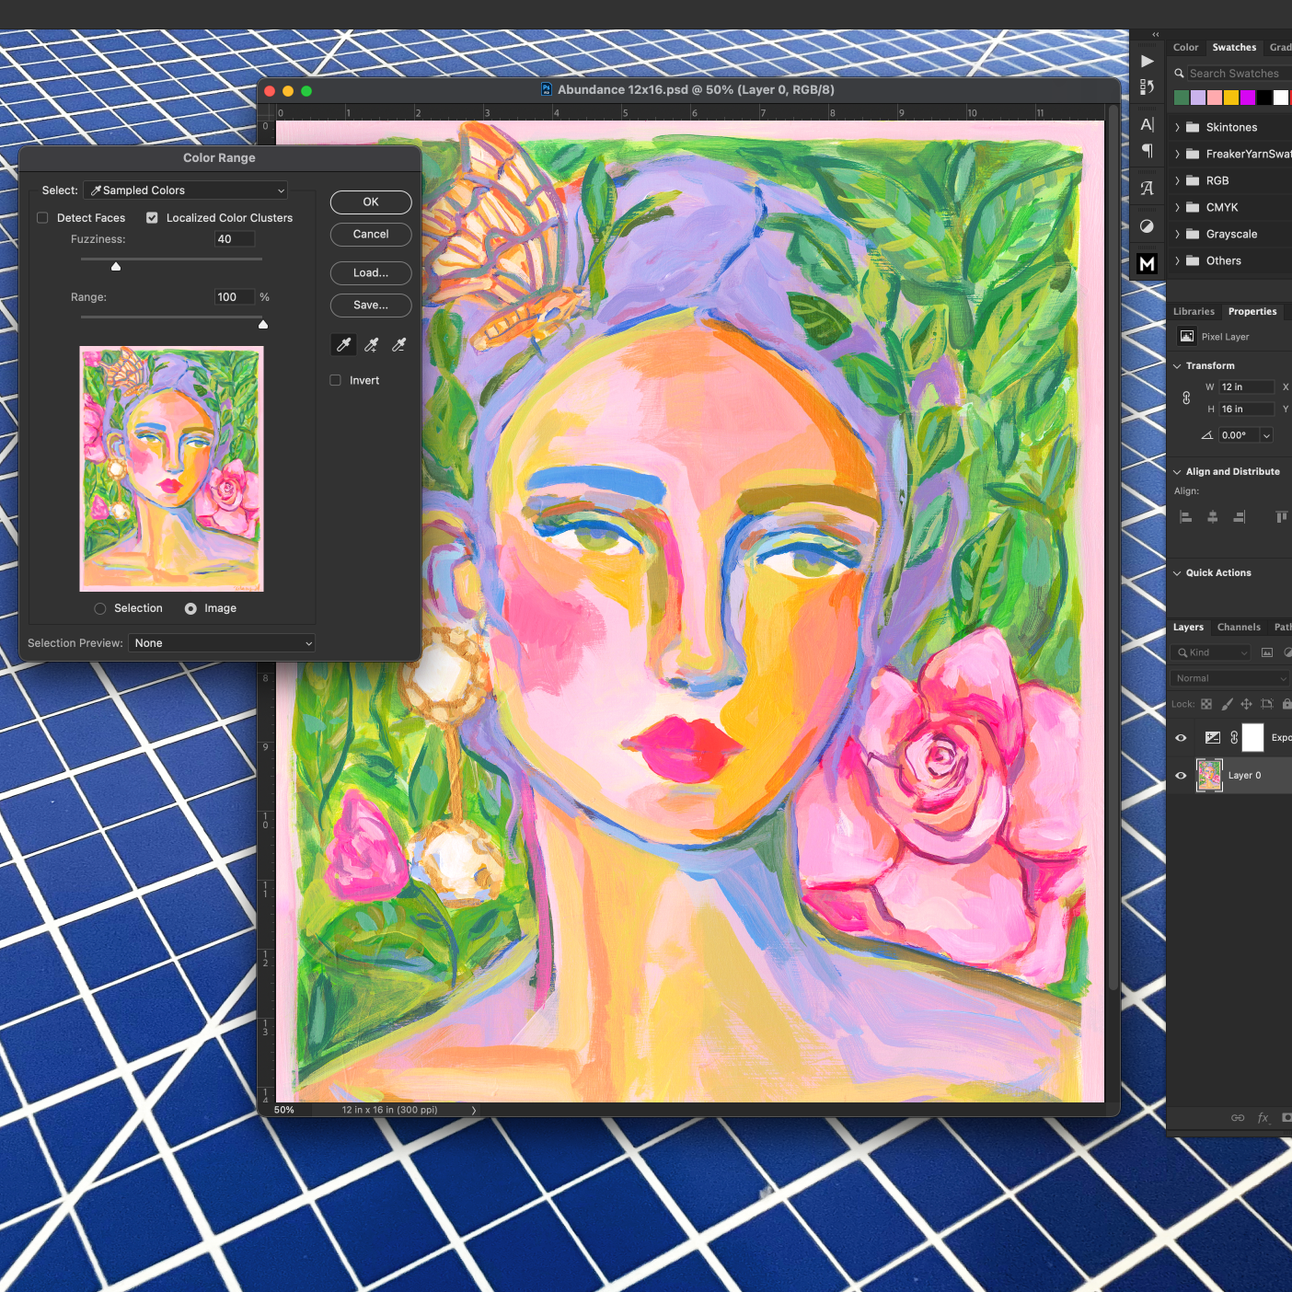
Task: Hide Layer 0 using eye icon
Action: [1181, 776]
